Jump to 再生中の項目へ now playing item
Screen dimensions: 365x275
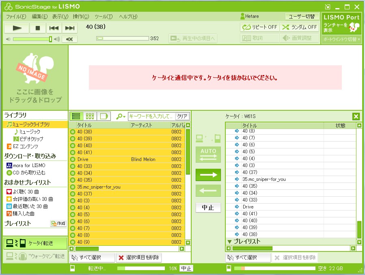tap(193, 39)
